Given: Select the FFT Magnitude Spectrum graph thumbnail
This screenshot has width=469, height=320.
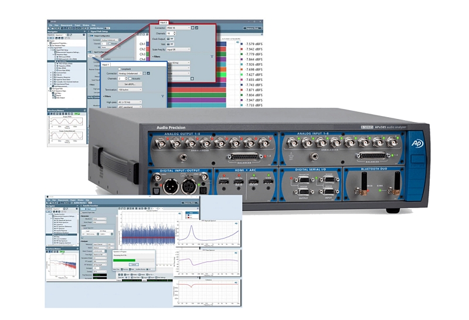Looking at the screenshot, I should (209, 234).
